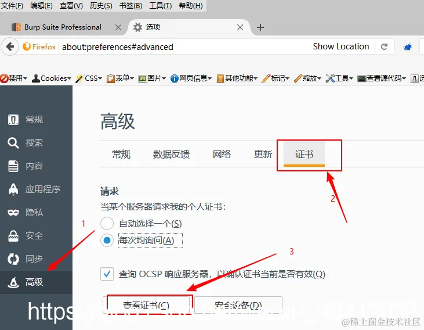This screenshot has width=424, height=330.
Task: Open the 表单 toolbar dropdown
Action: (120, 78)
